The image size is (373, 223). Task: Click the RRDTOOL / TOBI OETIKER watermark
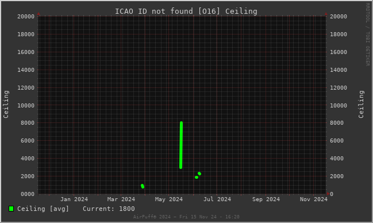click(x=367, y=34)
